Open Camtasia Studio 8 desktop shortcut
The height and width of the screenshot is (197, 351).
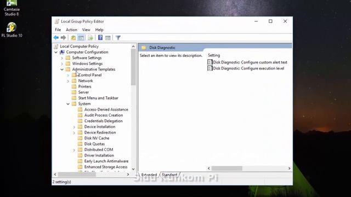click(x=12, y=8)
